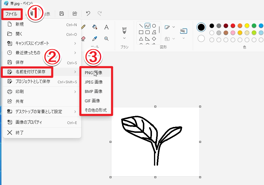Select Color 2 white secondary swatch
The width and height of the screenshot is (264, 185).
click(201, 38)
